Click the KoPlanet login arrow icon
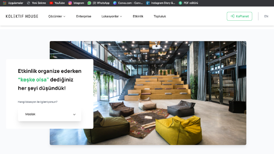The width and height of the screenshot is (274, 154). click(232, 16)
